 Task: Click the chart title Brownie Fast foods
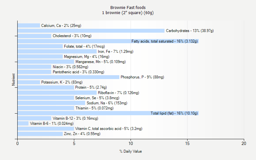click(128, 8)
